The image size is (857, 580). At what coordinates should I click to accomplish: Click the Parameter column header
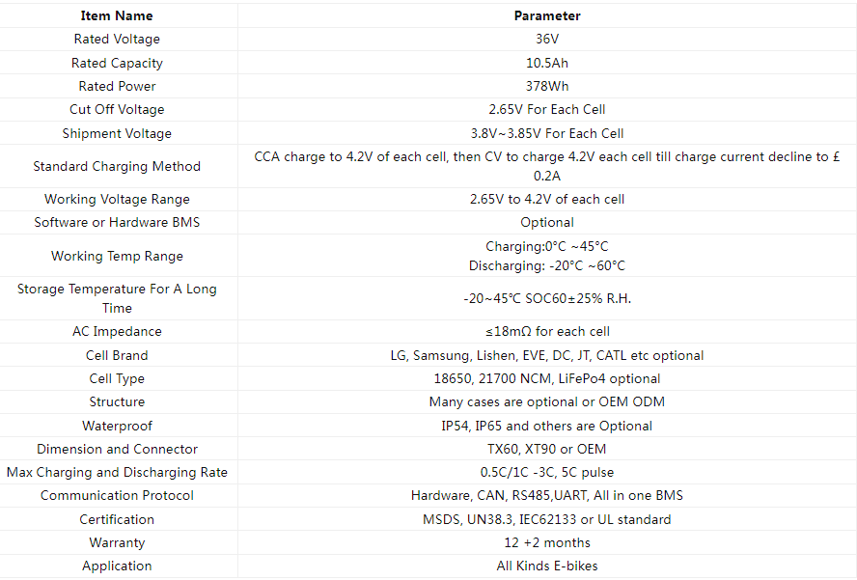[547, 15]
